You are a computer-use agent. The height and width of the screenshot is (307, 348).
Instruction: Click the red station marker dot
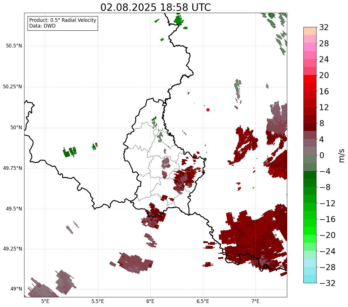(208, 110)
